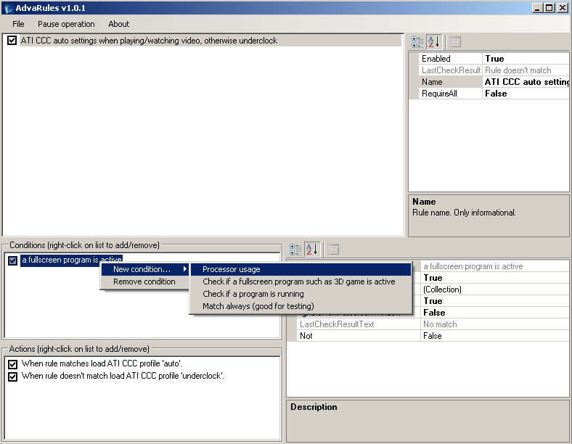The image size is (572, 444).
Task: Click Alphabetical sort icon in upper property grid
Action: click(433, 42)
